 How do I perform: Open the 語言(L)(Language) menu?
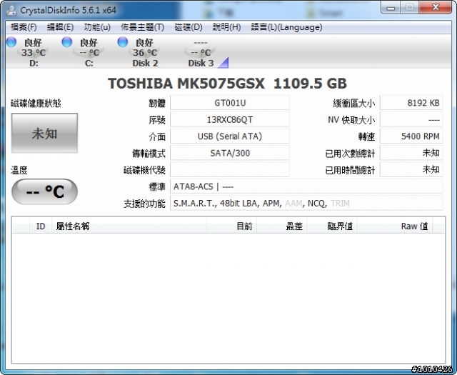[x=286, y=27]
